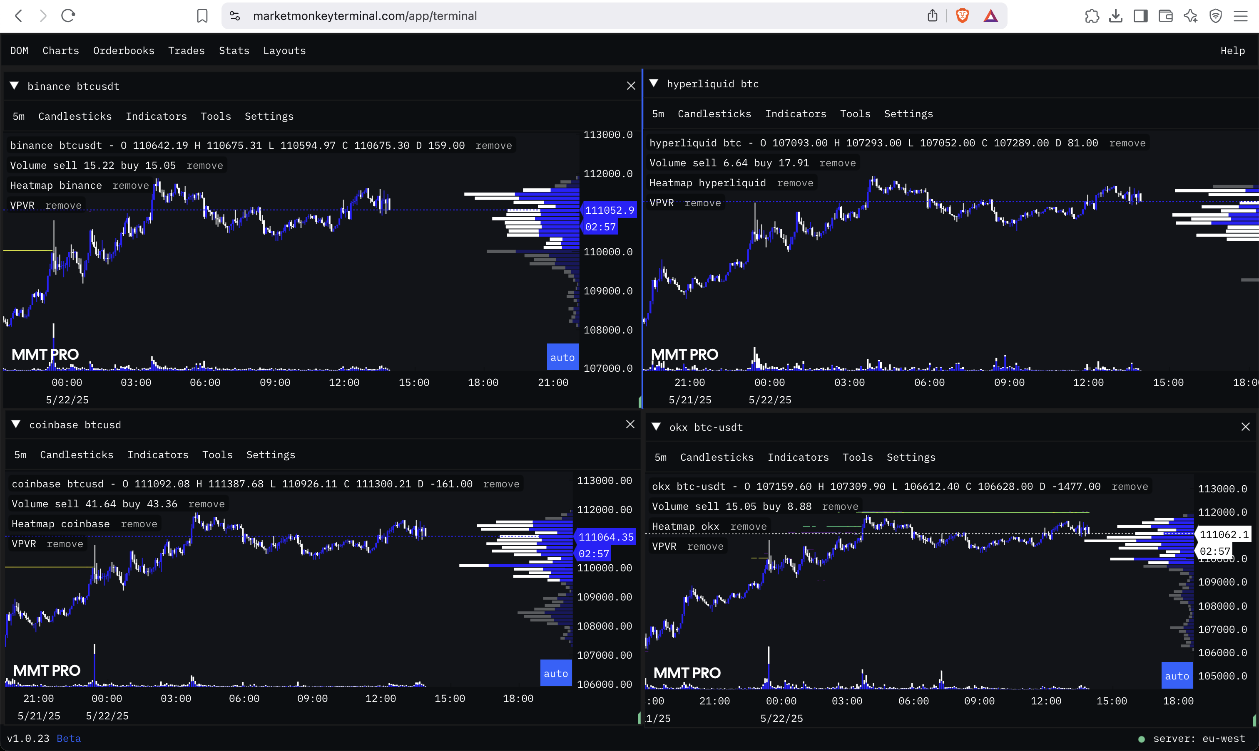The image size is (1259, 751).
Task: Open the Brave wallet icon
Action: pos(1165,16)
